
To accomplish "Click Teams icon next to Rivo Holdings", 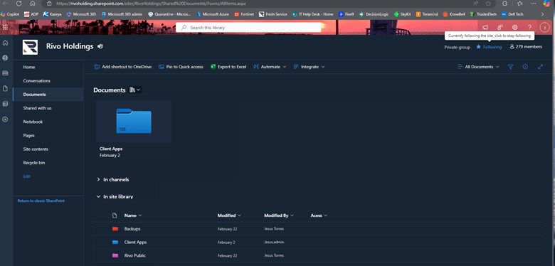I will [x=100, y=46].
